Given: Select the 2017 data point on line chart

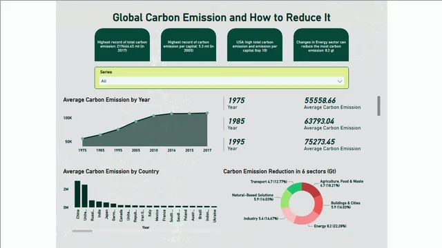Looking at the screenshot, I should [x=207, y=113].
